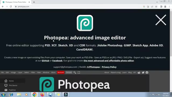Open the About link
172x97 pixels.
click(x=106, y=72)
